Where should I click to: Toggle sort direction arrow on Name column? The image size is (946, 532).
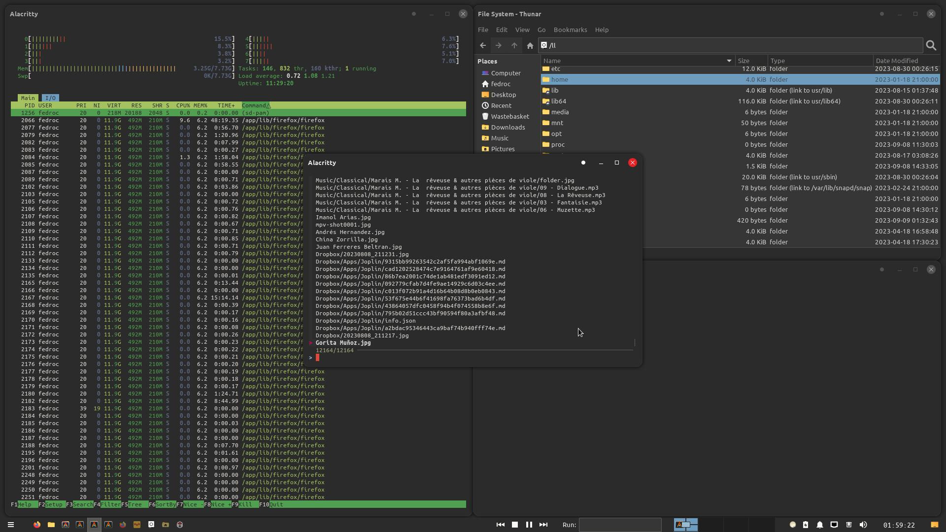point(729,61)
